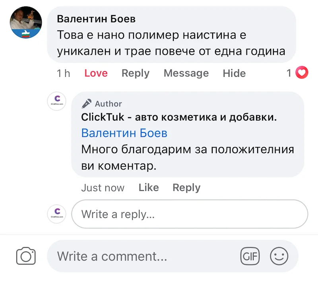Click Message under Валентин's comment
The height and width of the screenshot is (292, 318).
pos(186,73)
